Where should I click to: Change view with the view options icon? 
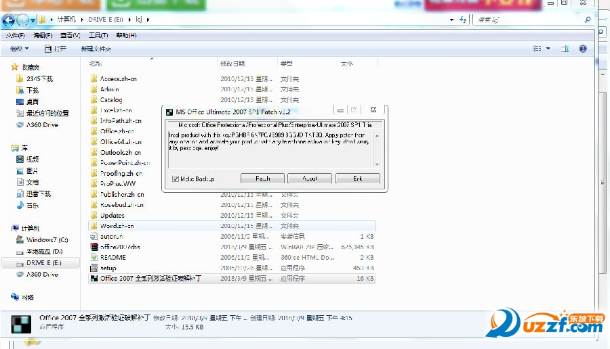point(537,49)
